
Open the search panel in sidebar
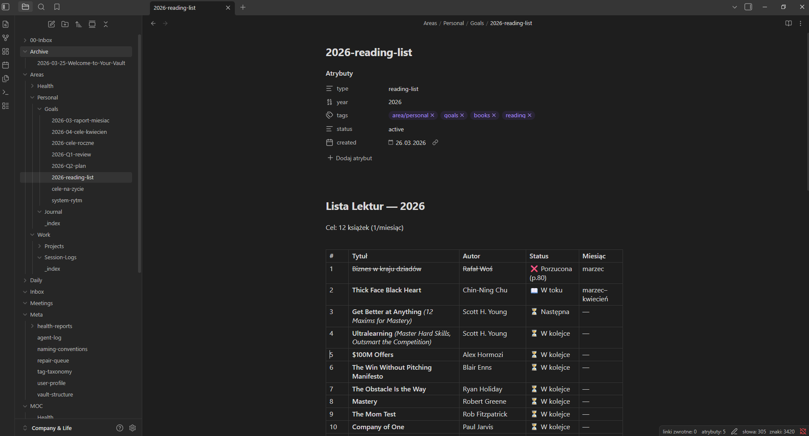(x=41, y=7)
